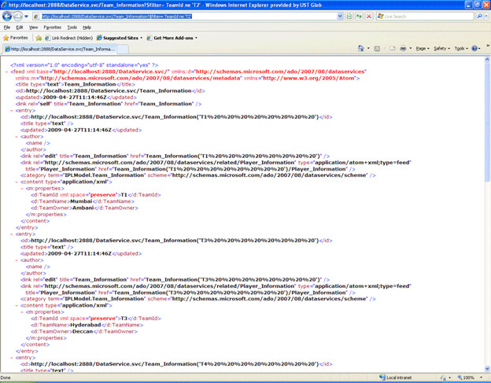The width and height of the screenshot is (491, 383).
Task: Collapse the author node in T1 entry
Action: coord(17,136)
